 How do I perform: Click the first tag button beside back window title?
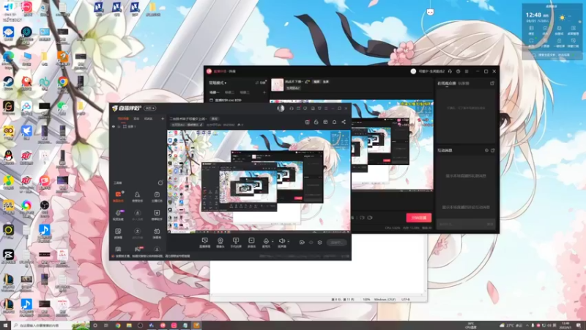316,81
